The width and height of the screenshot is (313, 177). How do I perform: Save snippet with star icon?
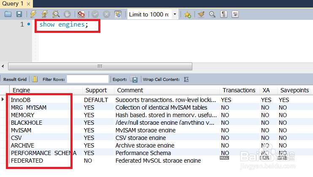tap(187, 14)
